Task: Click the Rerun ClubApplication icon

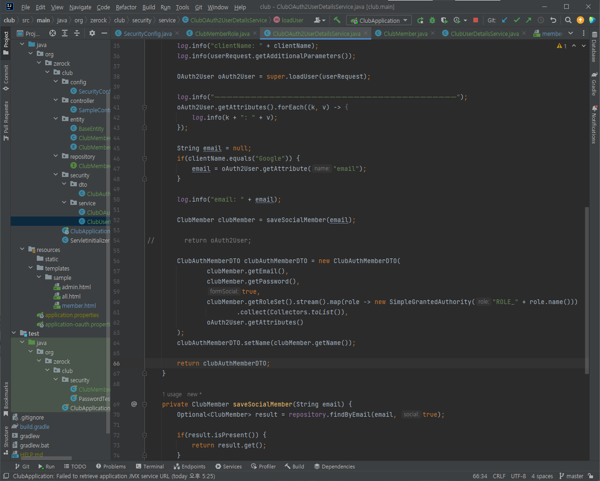Action: point(420,20)
